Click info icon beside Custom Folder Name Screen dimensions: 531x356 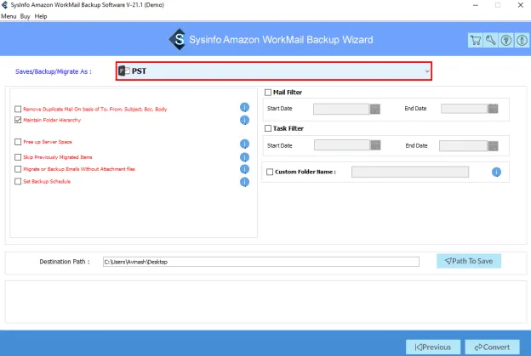coord(496,172)
